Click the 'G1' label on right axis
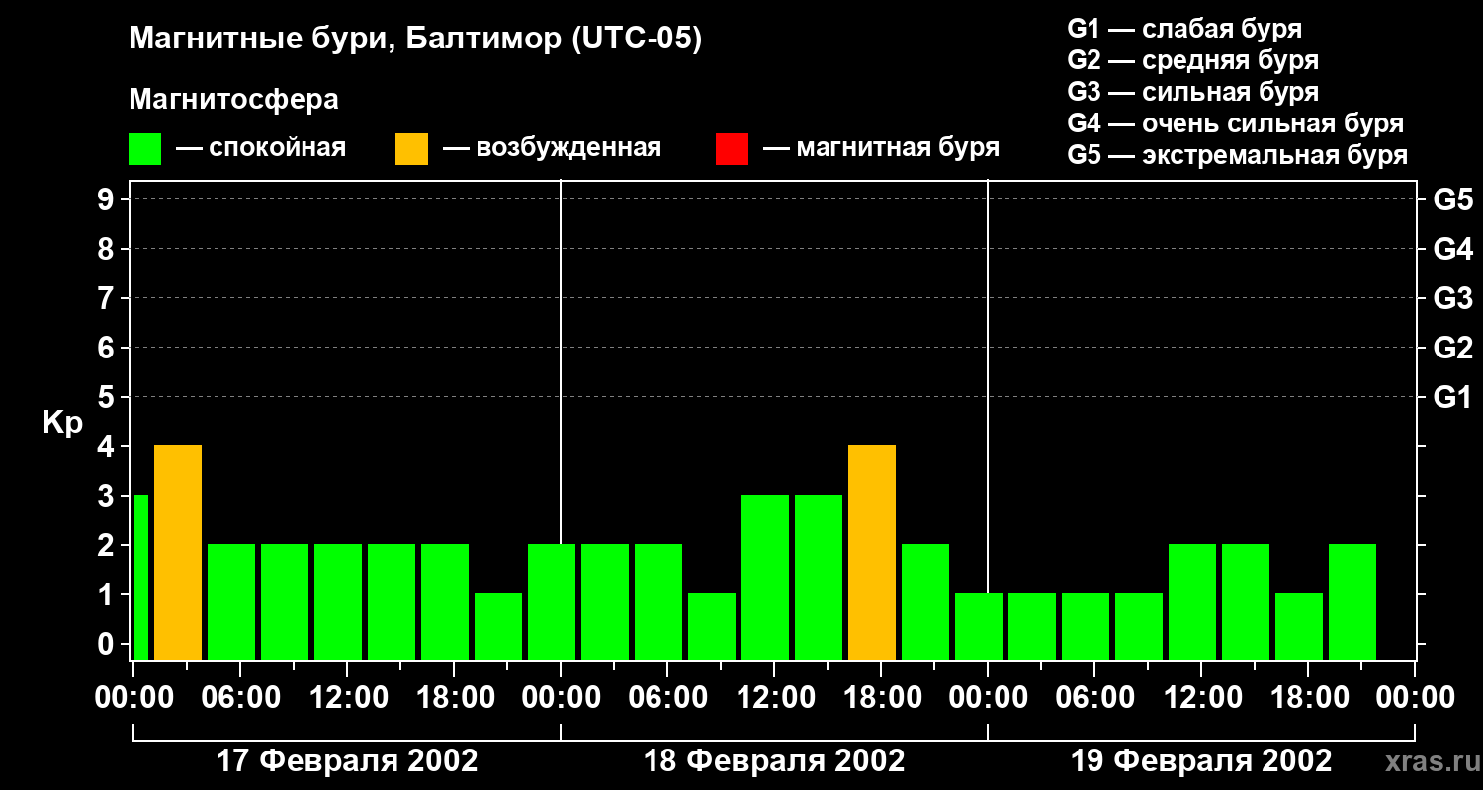The image size is (1483, 790). click(1452, 397)
